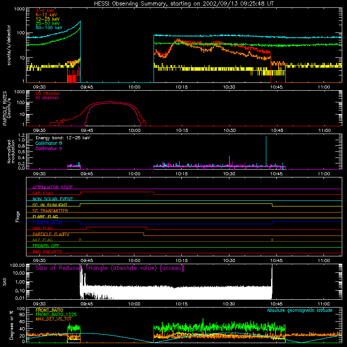
Task: Click the vertical Flags axis label
Action: 18,216
